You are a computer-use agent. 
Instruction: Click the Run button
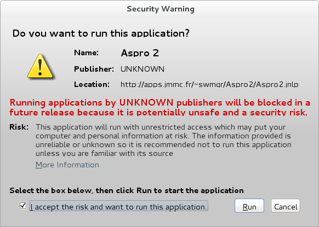click(249, 206)
